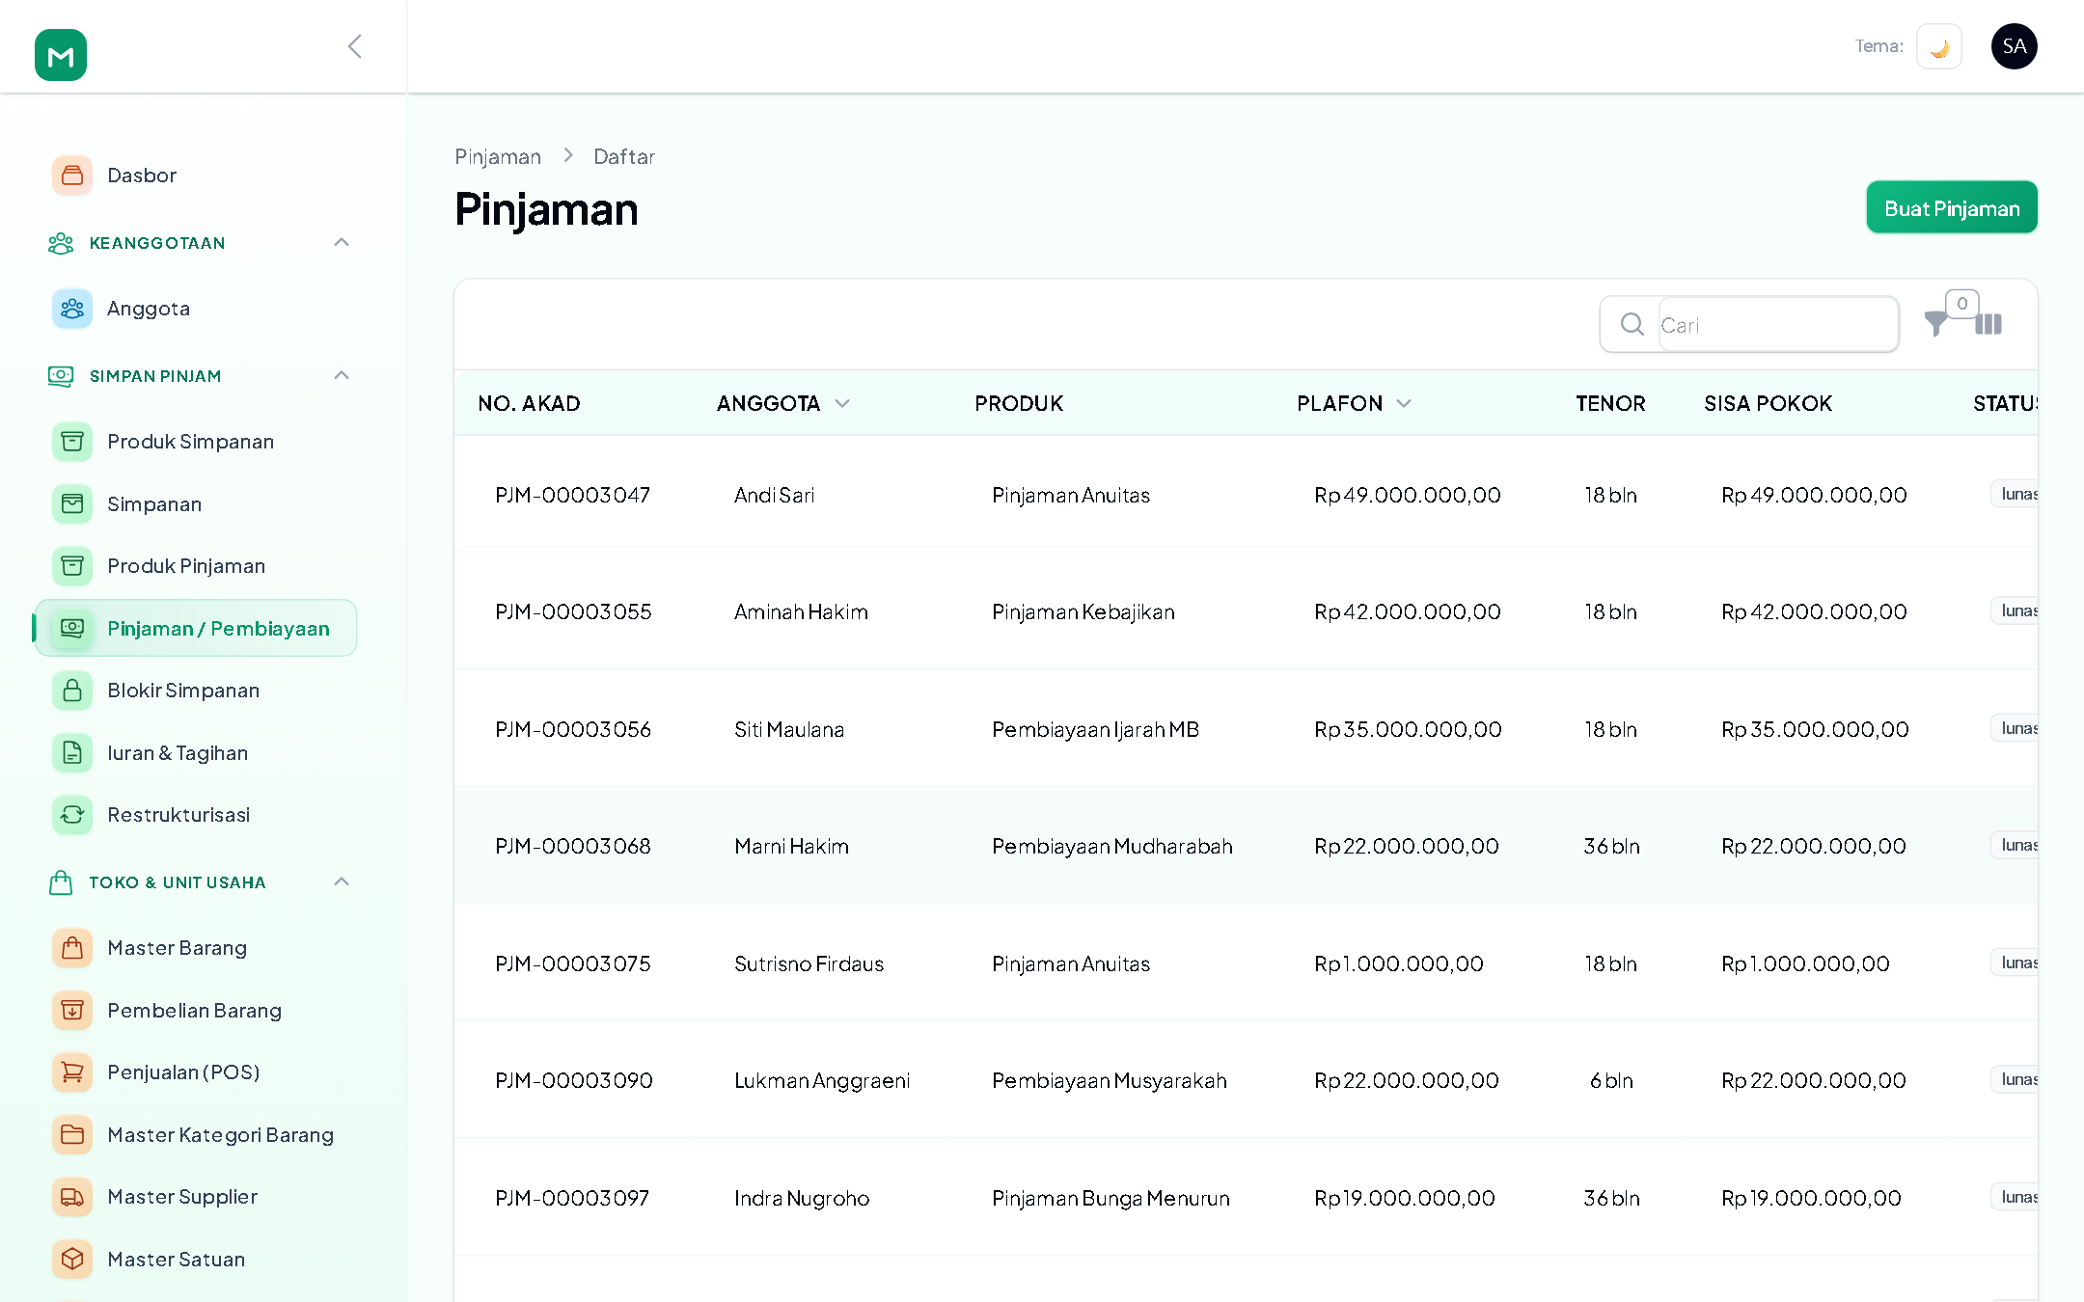Screen dimensions: 2084x1302
Task: Open Anggota menu item
Action: (x=149, y=309)
